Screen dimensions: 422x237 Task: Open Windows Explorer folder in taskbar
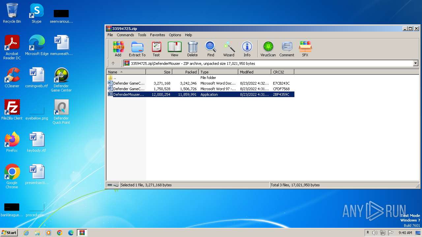pos(37,233)
